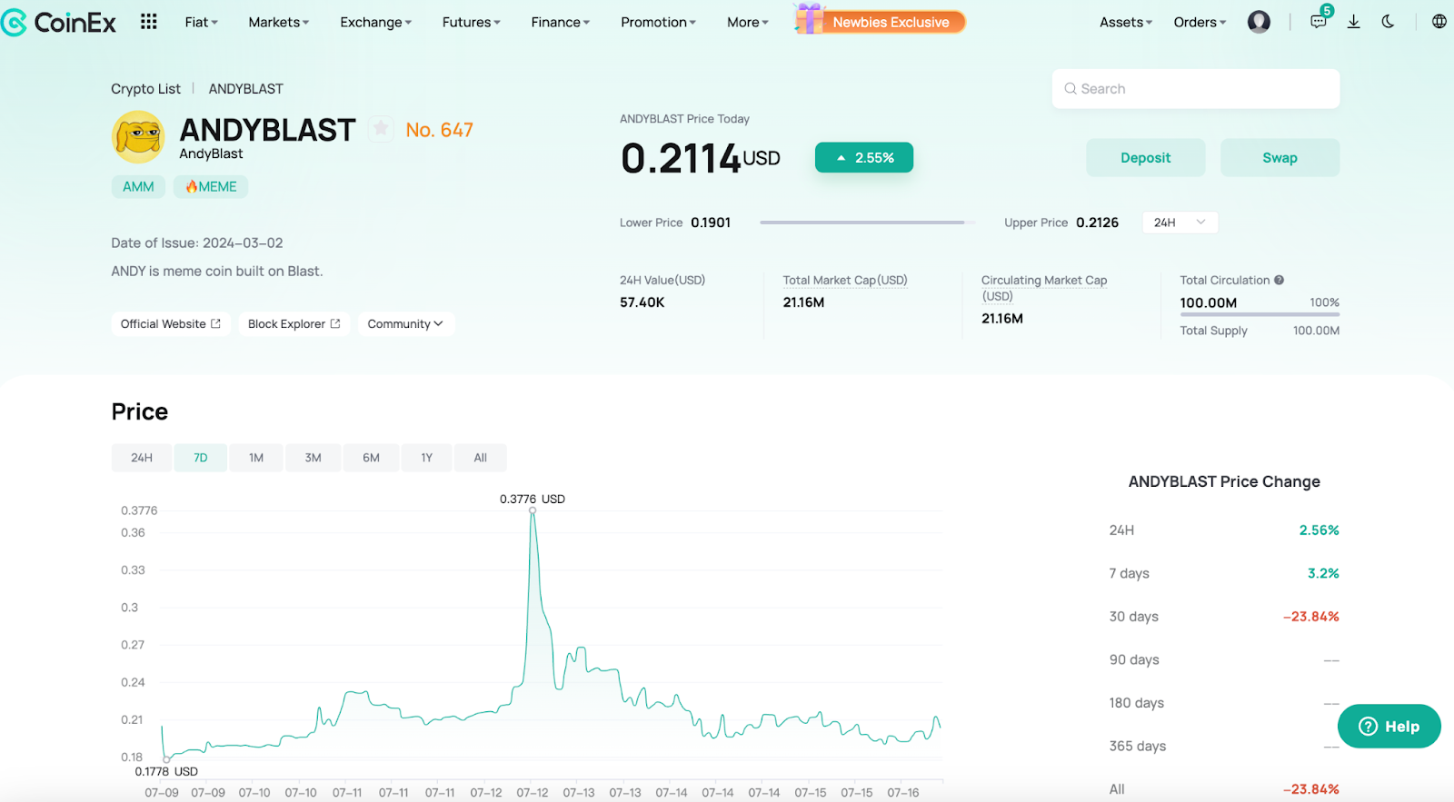Open the messages notification icon

tap(1319, 21)
